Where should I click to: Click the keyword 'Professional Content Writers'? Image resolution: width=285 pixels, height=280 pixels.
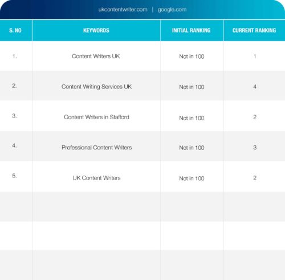[x=96, y=148]
